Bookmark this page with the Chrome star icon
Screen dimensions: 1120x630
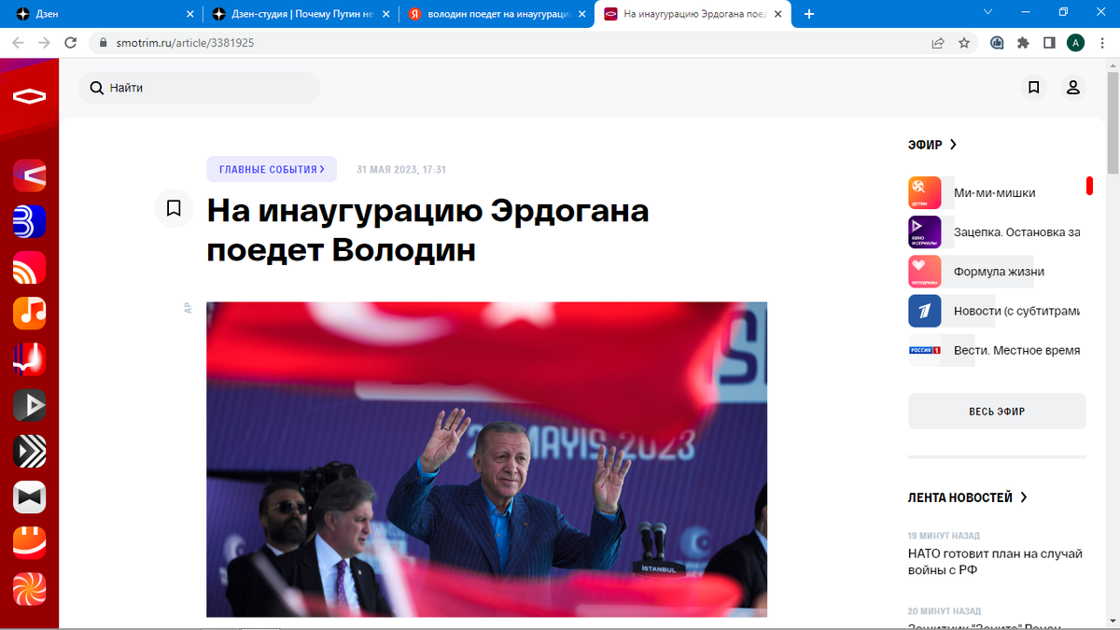(x=964, y=42)
